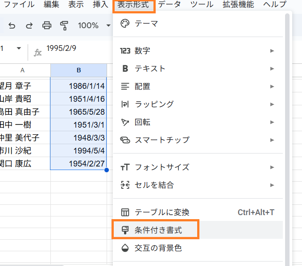This screenshot has height=266, width=302.
Task: Expand the テキスト submenu
Action: pos(150,69)
